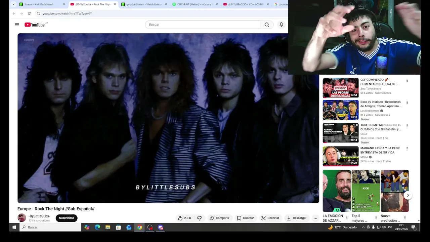The width and height of the screenshot is (430, 242).
Task: View site information icon in address bar
Action: (x=38, y=13)
